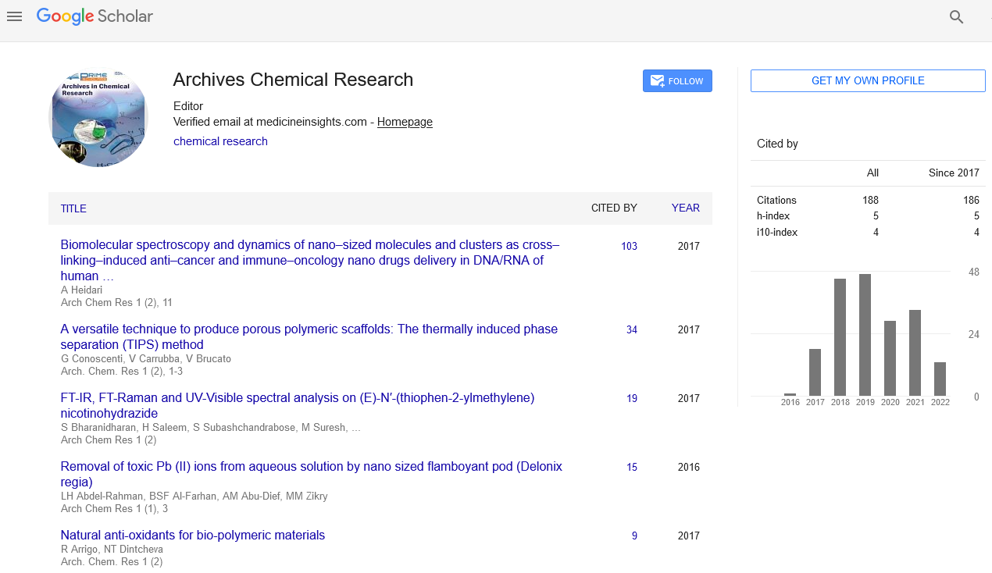
Task: Open the Homepage link
Action: point(405,122)
